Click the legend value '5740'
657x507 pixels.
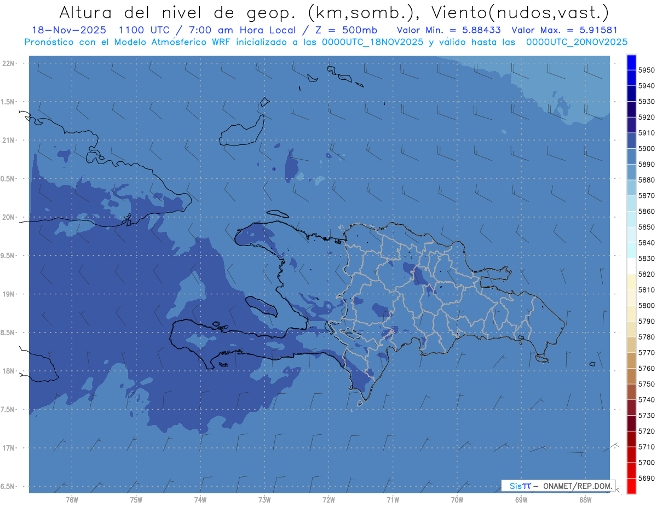[647, 400]
